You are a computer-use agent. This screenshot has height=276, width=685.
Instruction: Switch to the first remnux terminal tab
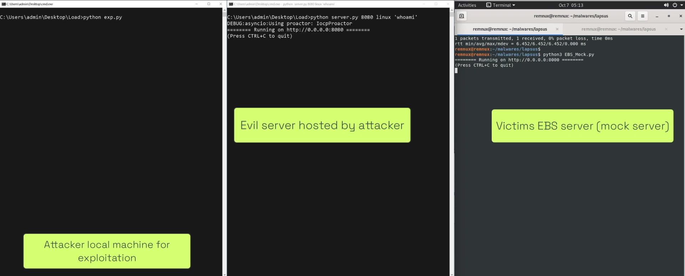(x=509, y=29)
